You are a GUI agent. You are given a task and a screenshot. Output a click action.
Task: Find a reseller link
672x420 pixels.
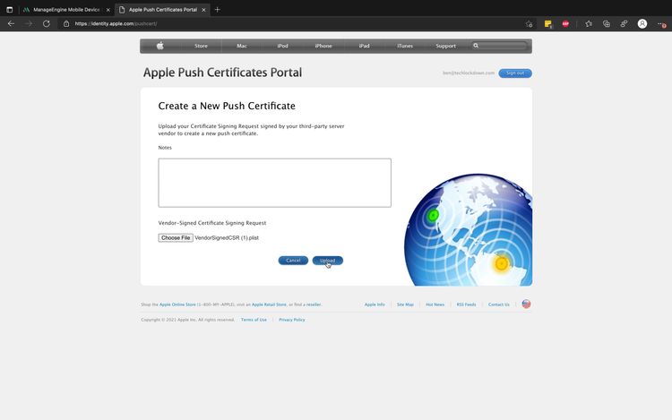point(314,304)
